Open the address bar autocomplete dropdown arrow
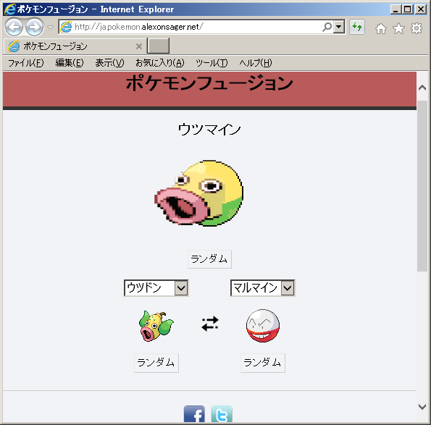Image resolution: width=431 pixels, height=425 pixels. [x=339, y=27]
